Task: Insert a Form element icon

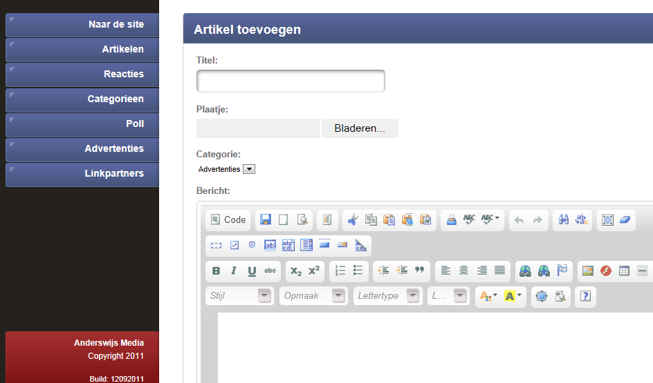Action: [x=216, y=246]
